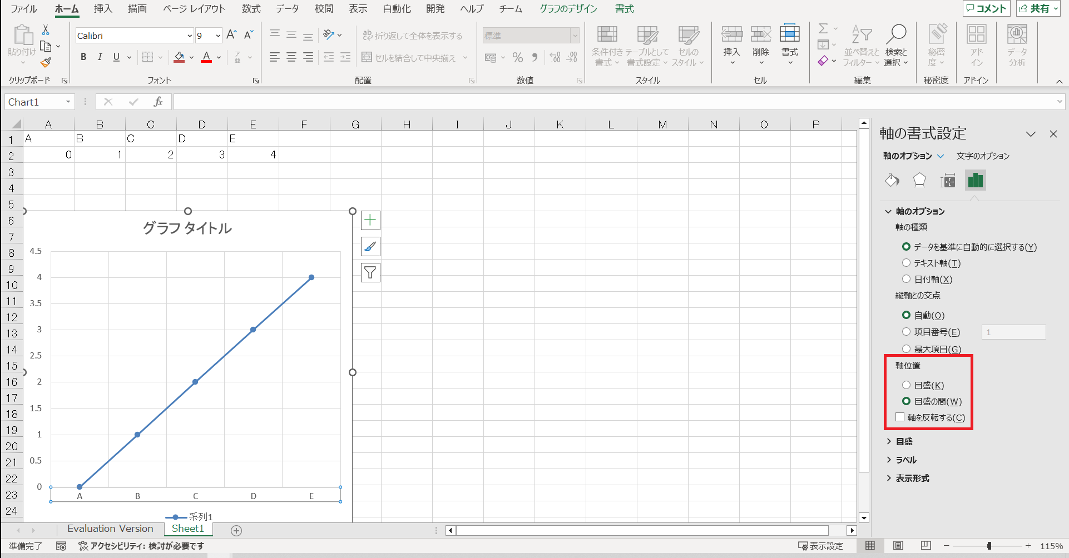This screenshot has height=558, width=1069.
Task: Click the Chart Styles brush button
Action: [x=370, y=246]
